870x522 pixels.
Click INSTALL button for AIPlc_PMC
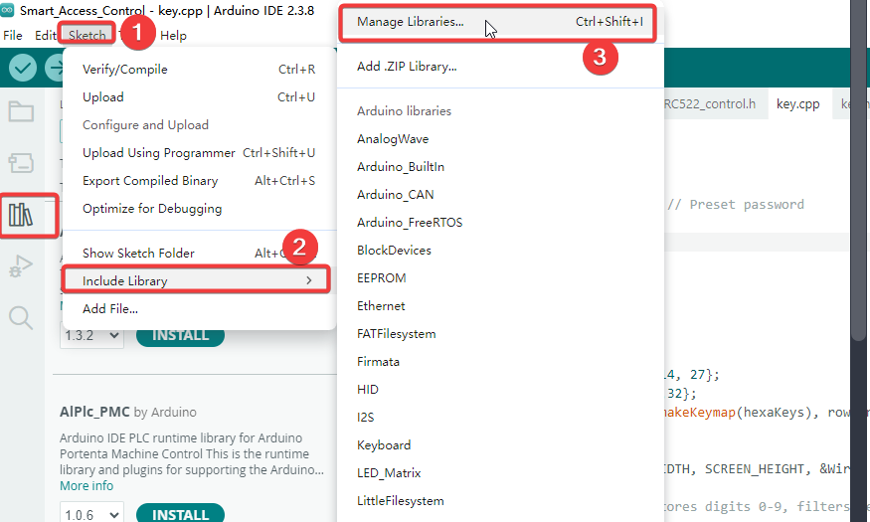(180, 514)
